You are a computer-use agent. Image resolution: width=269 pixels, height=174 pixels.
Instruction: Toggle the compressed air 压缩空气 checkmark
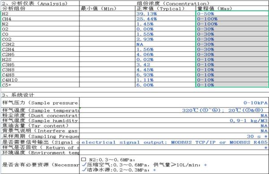[x=84, y=165]
